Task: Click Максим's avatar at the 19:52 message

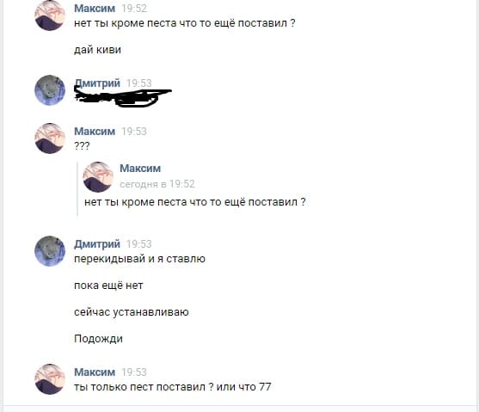Action: (50, 15)
